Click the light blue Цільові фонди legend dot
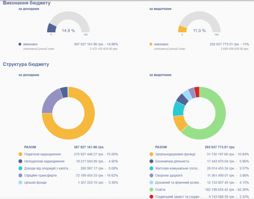Image resolution: width=254 pixels, height=199 pixels. pos(20,182)
